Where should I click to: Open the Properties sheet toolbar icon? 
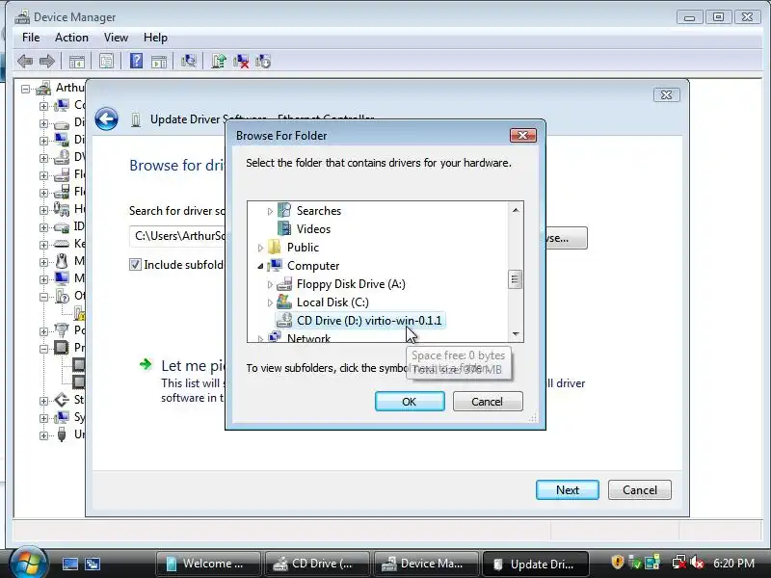point(106,61)
